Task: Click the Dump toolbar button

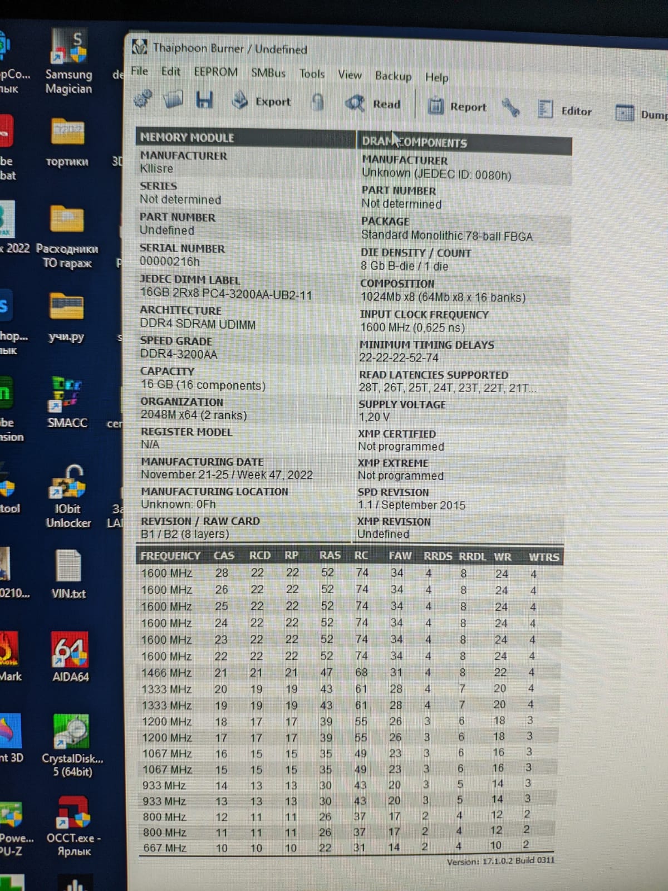Action: pyautogui.click(x=641, y=114)
